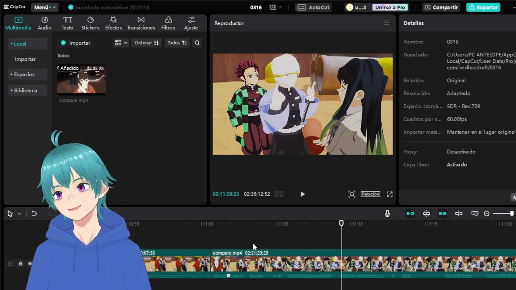Switch to the Stickers tab
516x290 pixels.
[x=90, y=23]
